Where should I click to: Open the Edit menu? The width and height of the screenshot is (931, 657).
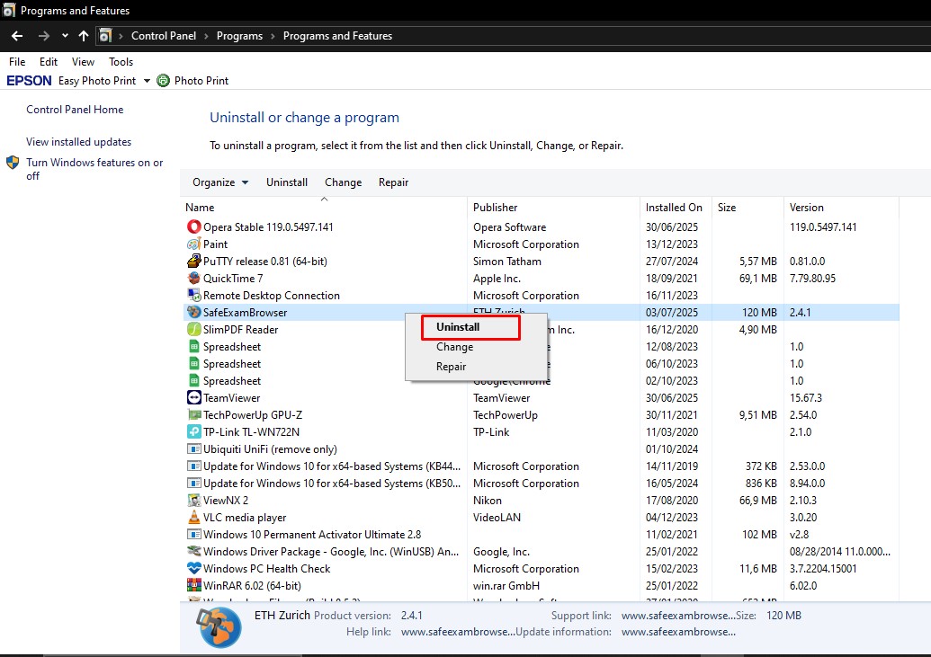tap(48, 62)
